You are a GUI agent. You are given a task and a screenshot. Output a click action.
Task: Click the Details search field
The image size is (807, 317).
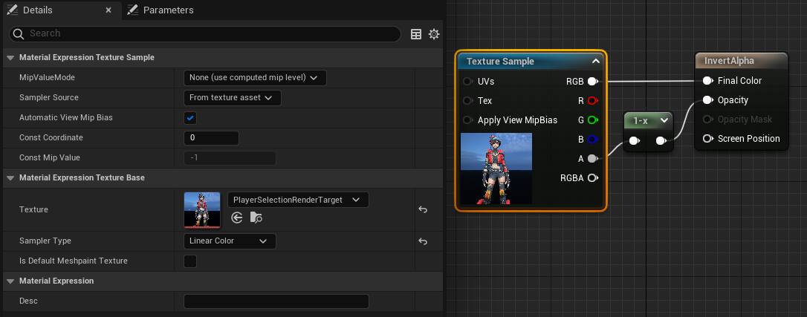208,33
